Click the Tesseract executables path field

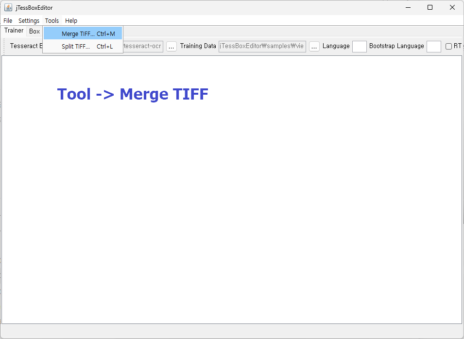point(143,47)
